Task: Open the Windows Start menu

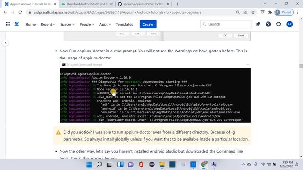Action: (89, 165)
